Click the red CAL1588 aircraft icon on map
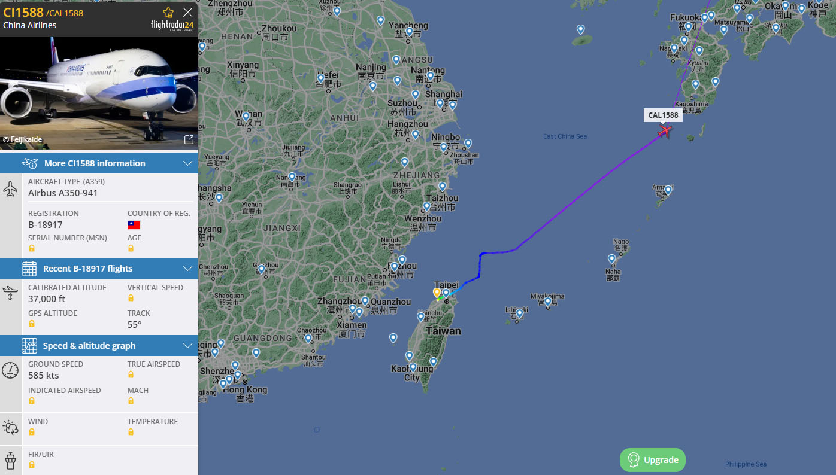836x475 pixels. [664, 130]
